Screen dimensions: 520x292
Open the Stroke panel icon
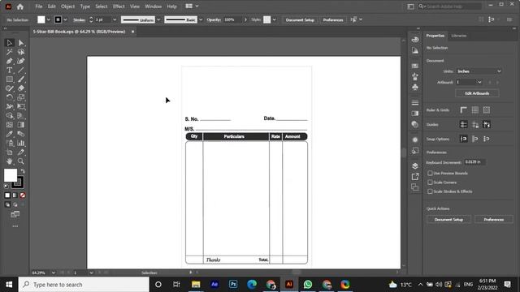(x=415, y=103)
